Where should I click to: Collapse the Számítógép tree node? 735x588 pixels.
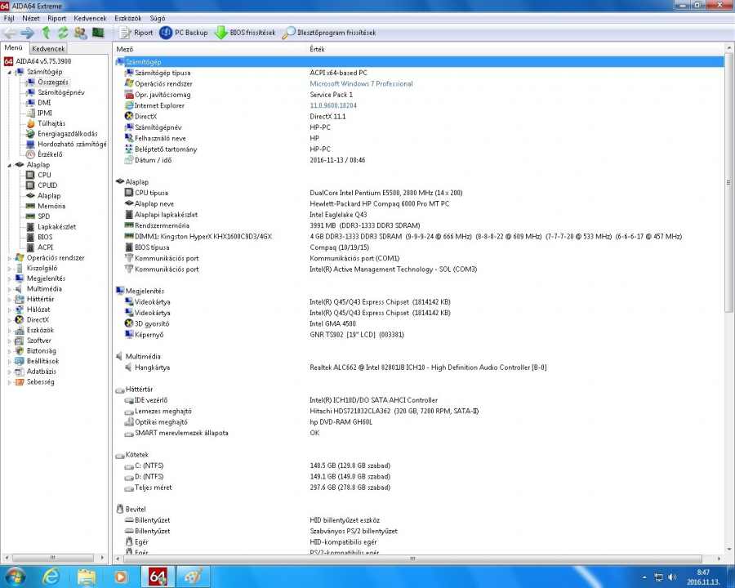point(9,72)
